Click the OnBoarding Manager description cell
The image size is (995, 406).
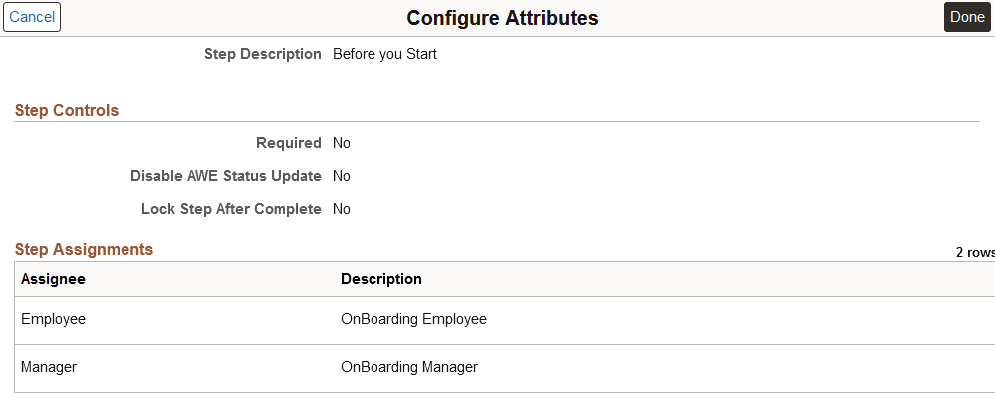[x=409, y=367]
